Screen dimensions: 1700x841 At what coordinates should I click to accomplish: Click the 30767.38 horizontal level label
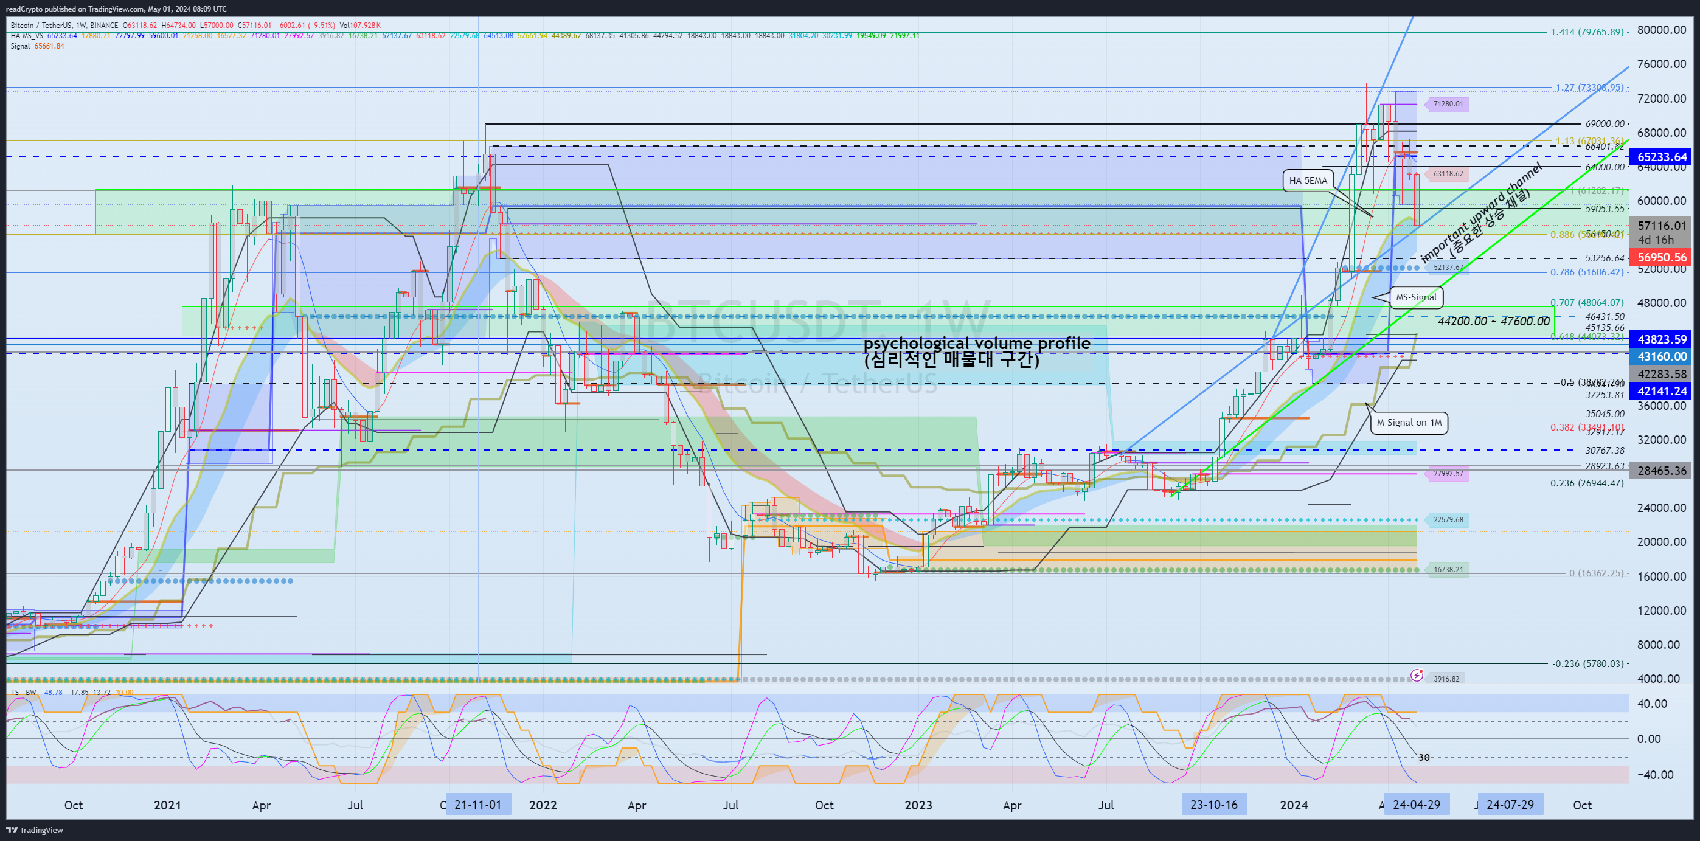1605,451
